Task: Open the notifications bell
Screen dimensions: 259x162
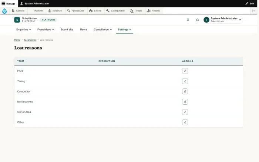Action: tap(188, 20)
